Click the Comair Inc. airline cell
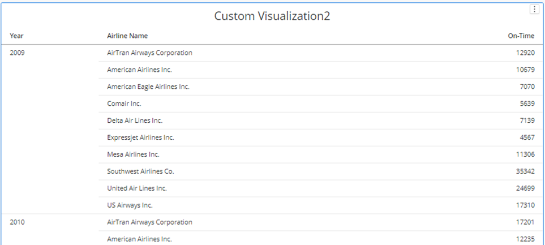Image resolution: width=545 pixels, height=245 pixels. [124, 104]
